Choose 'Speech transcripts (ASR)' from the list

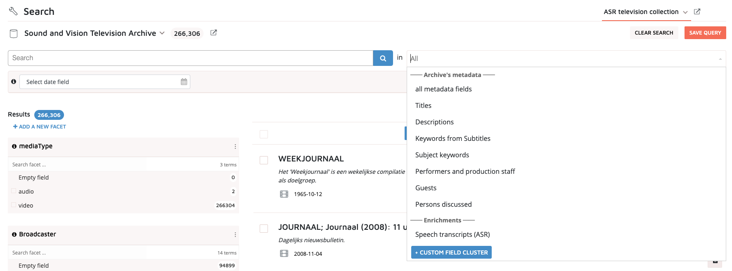[x=452, y=234]
